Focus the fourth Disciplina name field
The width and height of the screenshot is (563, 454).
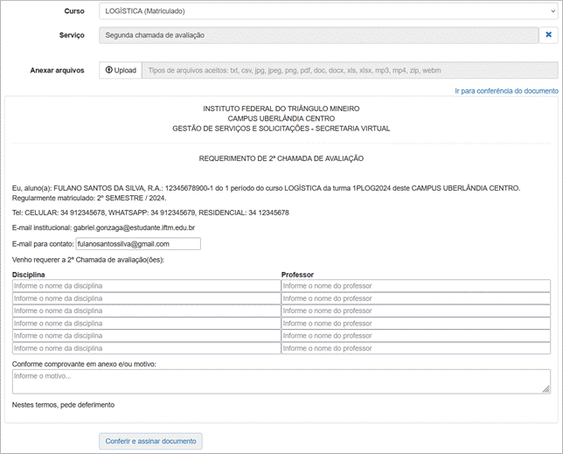pyautogui.click(x=147, y=324)
